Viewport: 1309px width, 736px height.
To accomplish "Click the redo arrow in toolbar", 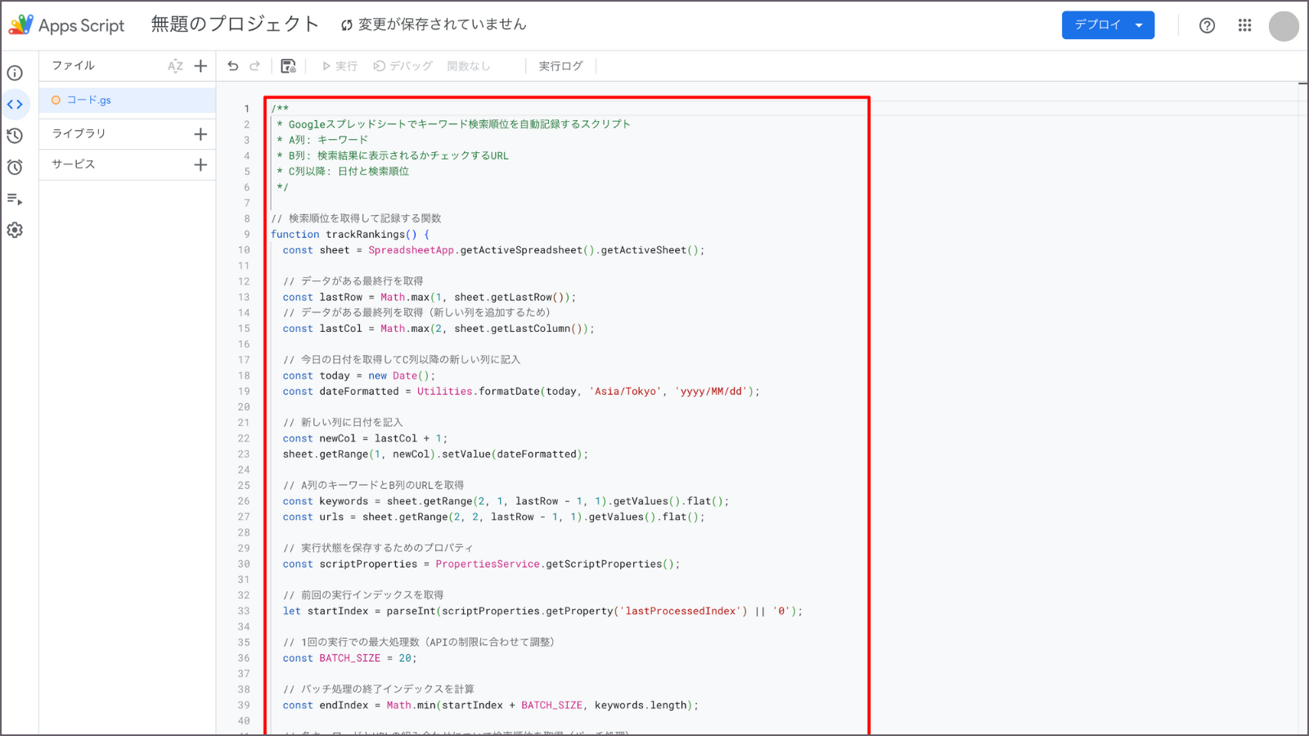I will coord(254,65).
